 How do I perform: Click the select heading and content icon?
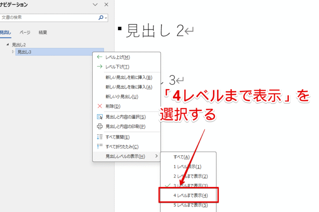(100, 117)
